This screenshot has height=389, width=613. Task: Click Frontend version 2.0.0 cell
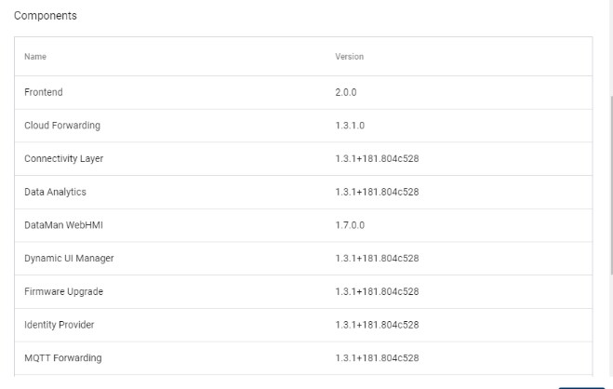tap(346, 92)
